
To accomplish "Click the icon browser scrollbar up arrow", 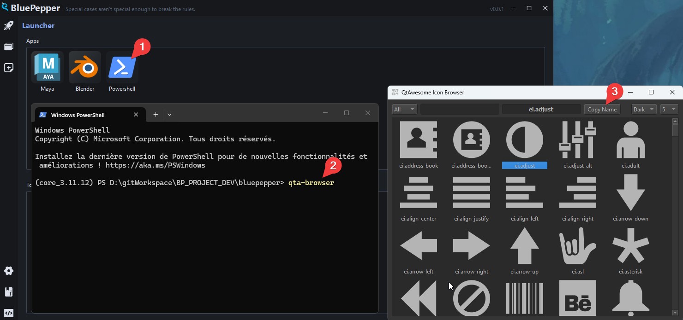I will tap(675, 121).
